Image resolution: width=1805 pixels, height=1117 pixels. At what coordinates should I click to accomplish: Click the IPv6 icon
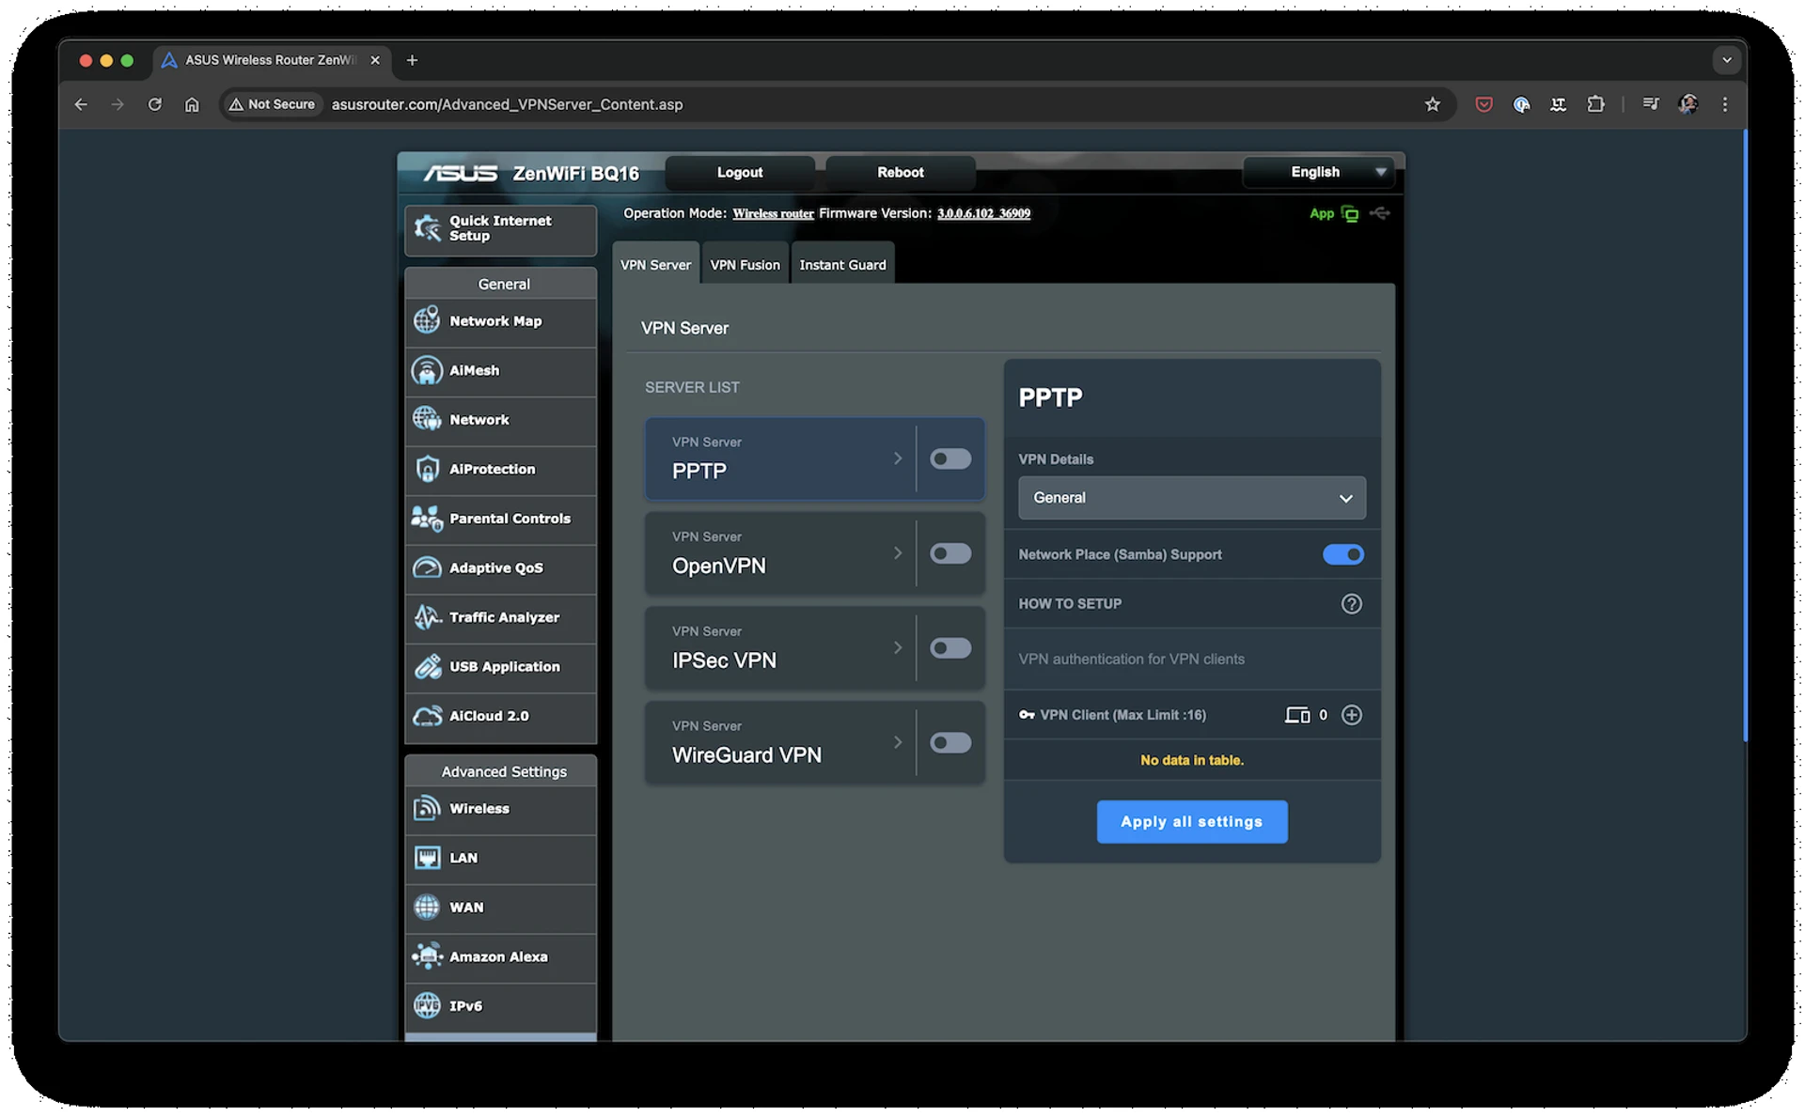click(x=427, y=1006)
